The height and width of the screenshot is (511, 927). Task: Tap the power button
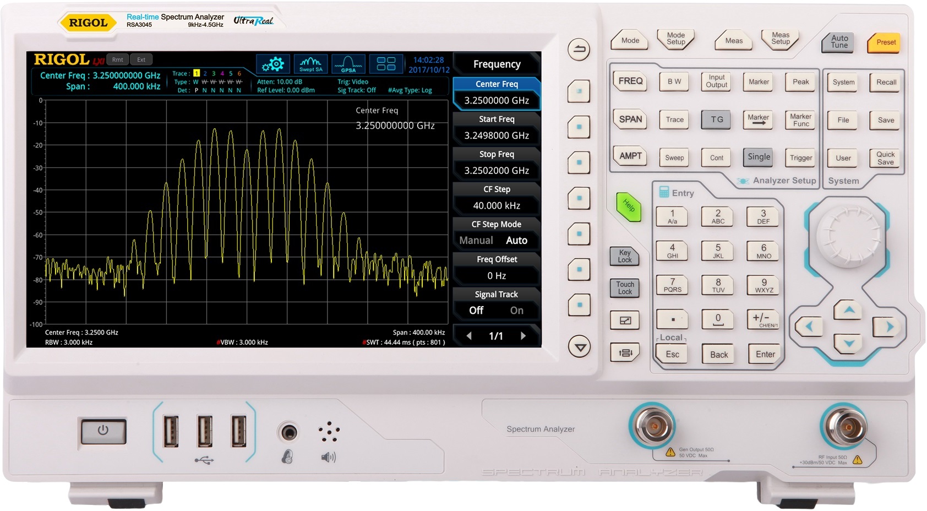click(103, 431)
